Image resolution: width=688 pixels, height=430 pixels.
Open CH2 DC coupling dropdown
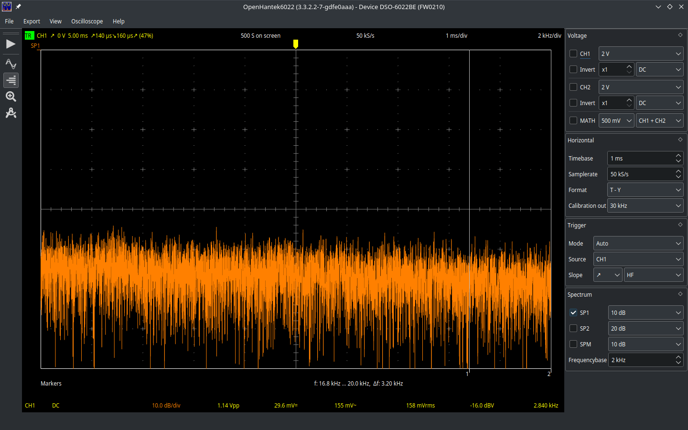point(659,103)
